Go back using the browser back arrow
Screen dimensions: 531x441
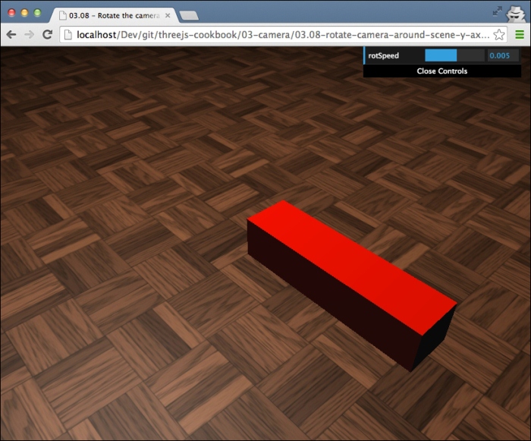tap(11, 35)
